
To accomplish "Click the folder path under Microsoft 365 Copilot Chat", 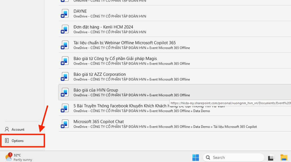I will pyautogui.click(x=165, y=127).
